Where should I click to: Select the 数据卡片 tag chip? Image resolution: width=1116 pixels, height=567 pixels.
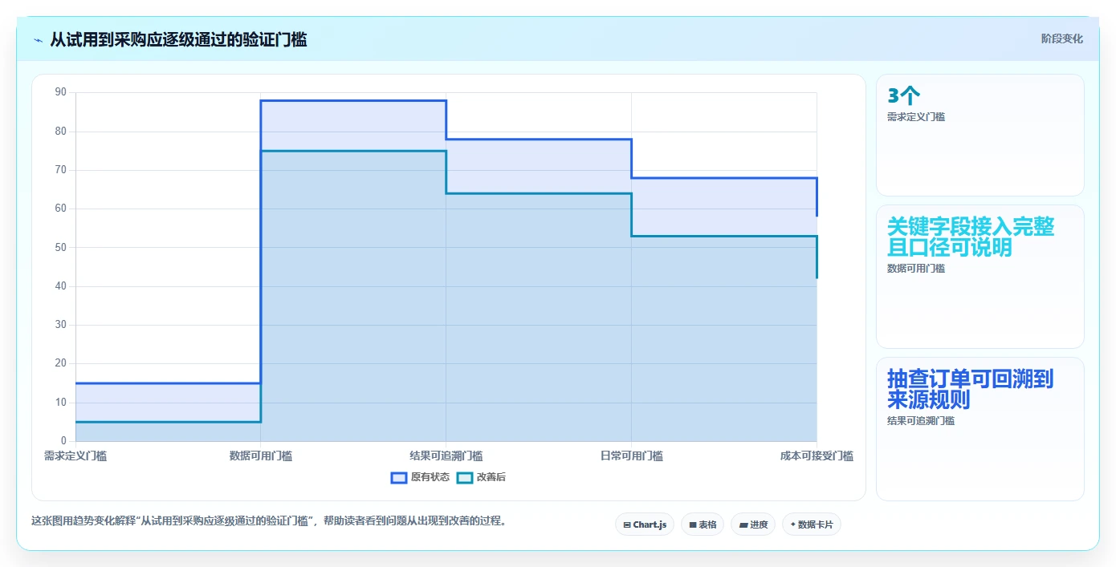812,524
